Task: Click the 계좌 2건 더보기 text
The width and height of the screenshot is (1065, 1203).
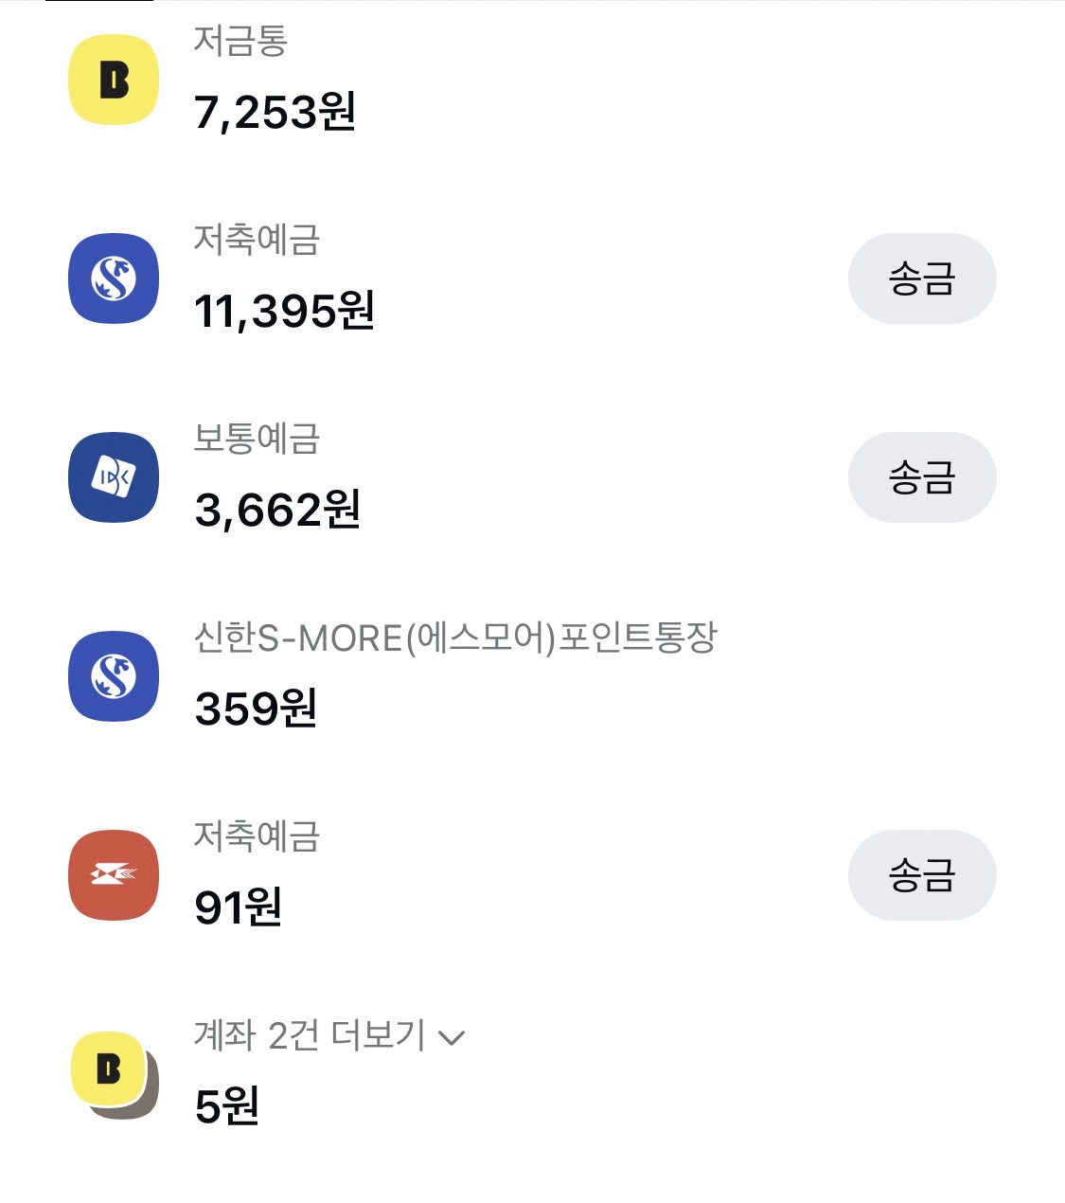Action: [310, 1035]
